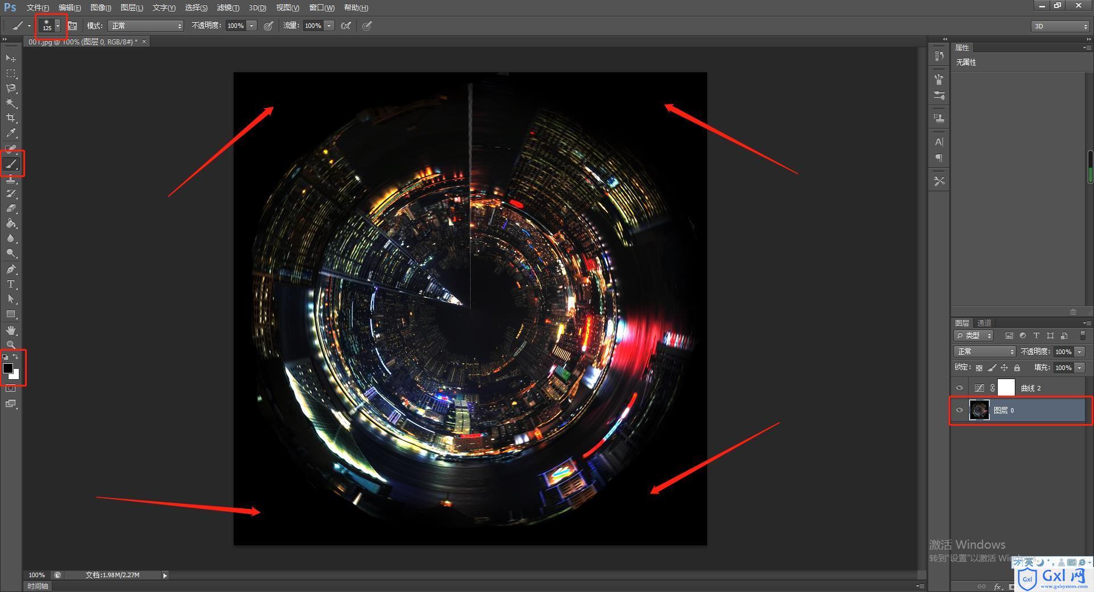Screen dimensions: 1094x592
Task: Select the Zoom tool
Action: tap(11, 344)
